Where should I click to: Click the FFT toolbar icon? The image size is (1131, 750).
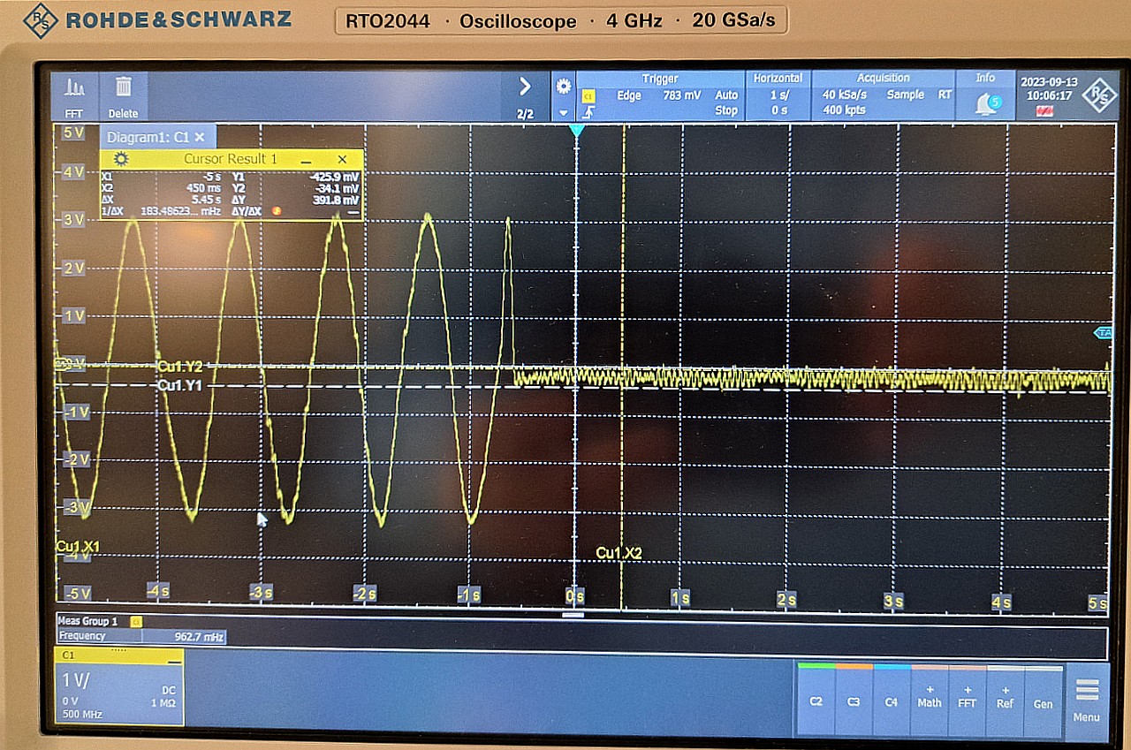75,95
